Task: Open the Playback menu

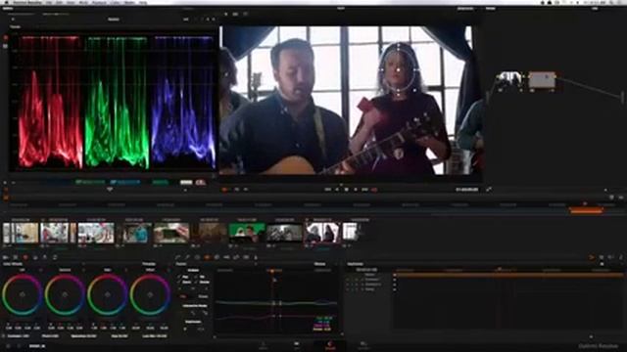Action: pyautogui.click(x=99, y=2)
